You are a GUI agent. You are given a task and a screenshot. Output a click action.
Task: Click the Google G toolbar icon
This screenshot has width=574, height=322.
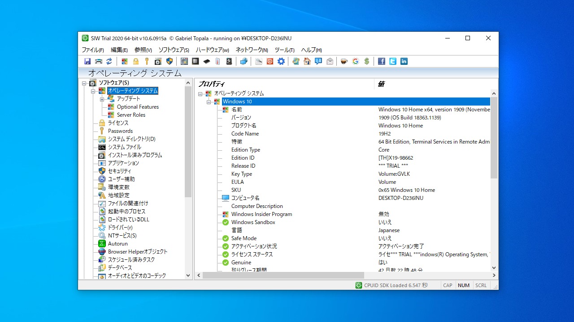356,61
